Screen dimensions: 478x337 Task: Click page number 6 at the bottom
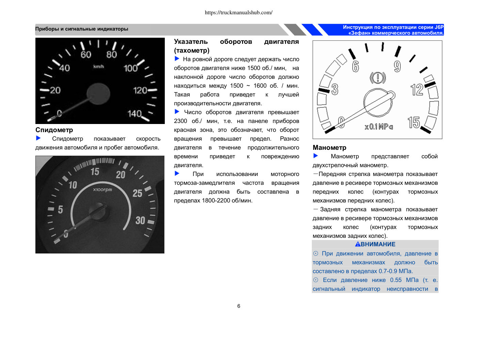239,306
